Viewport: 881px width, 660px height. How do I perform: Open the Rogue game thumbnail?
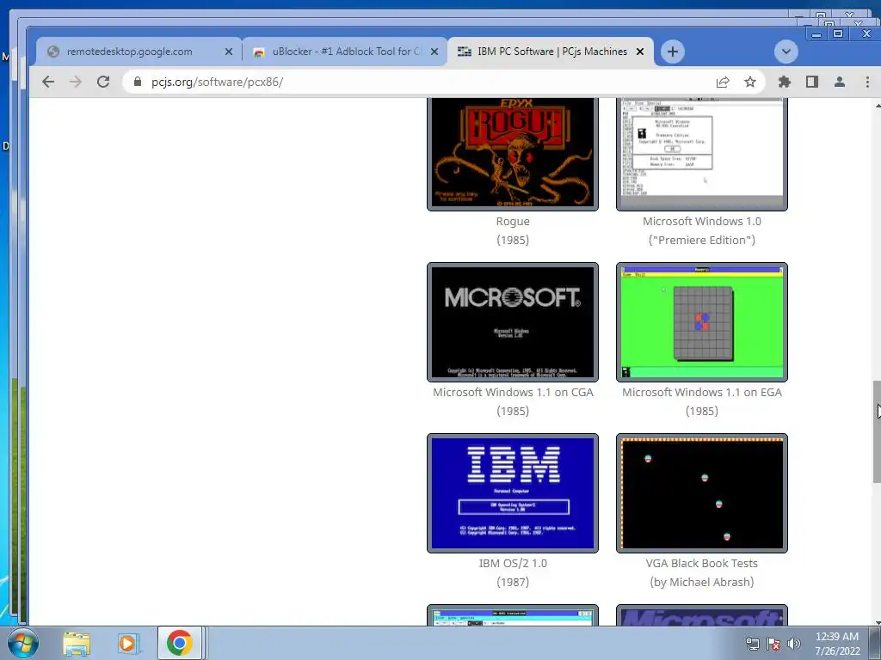[x=513, y=153]
